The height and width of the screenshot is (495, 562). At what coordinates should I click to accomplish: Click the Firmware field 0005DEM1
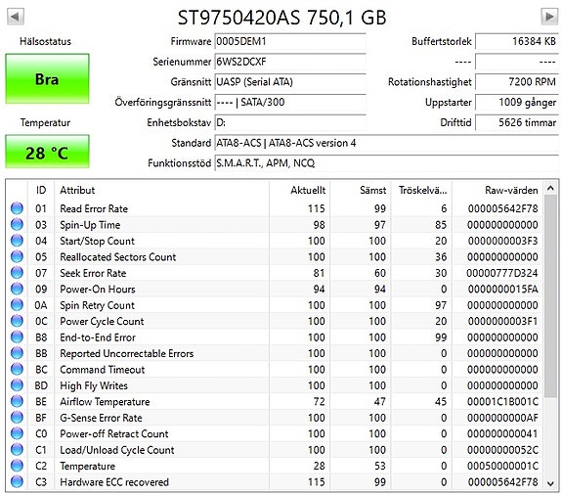point(290,41)
